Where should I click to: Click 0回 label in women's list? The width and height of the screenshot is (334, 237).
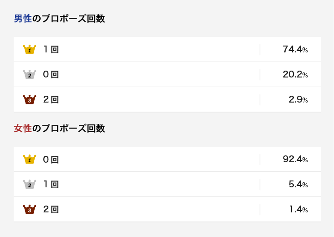pos(51,160)
